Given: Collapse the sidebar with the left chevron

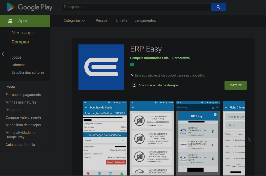Looking at the screenshot, I should click(x=3, y=54).
